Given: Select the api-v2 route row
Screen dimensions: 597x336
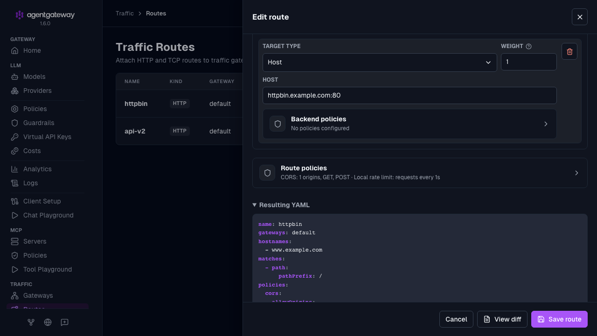Looking at the screenshot, I should (180, 131).
